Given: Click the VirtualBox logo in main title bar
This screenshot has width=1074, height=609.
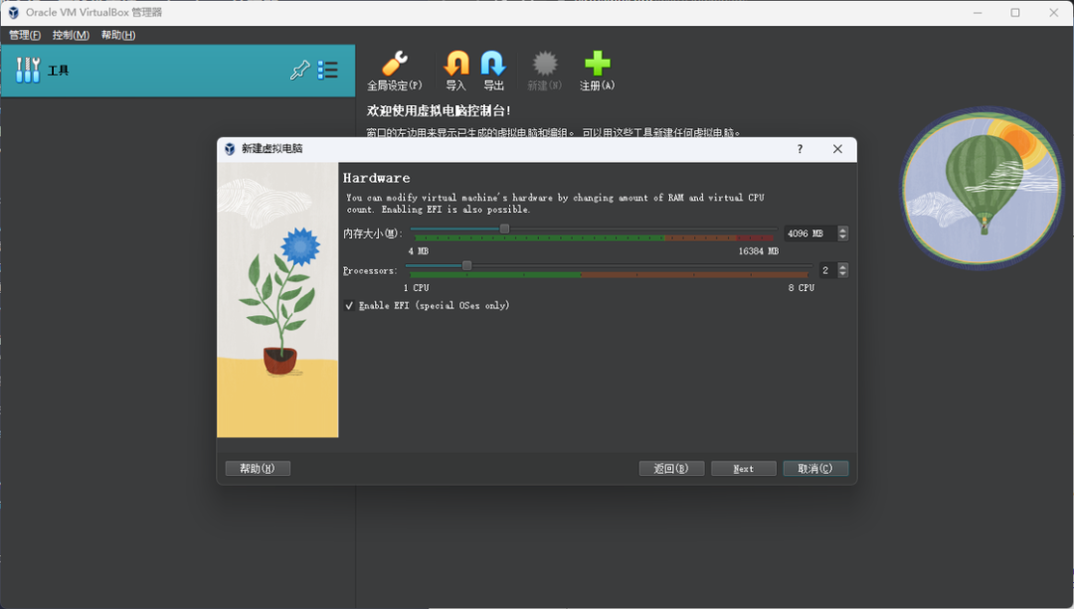Looking at the screenshot, I should 13,12.
